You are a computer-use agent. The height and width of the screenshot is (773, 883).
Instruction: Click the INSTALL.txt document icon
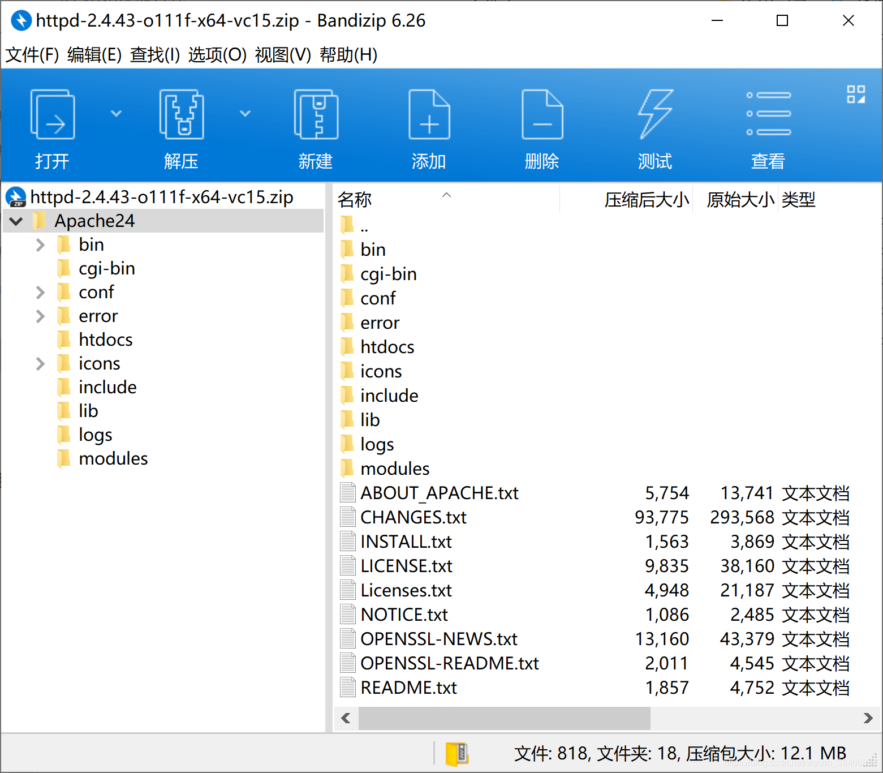click(347, 541)
